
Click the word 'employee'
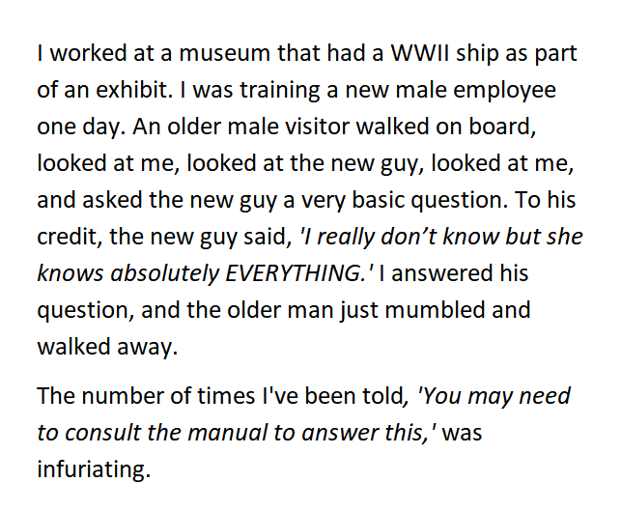point(504,91)
